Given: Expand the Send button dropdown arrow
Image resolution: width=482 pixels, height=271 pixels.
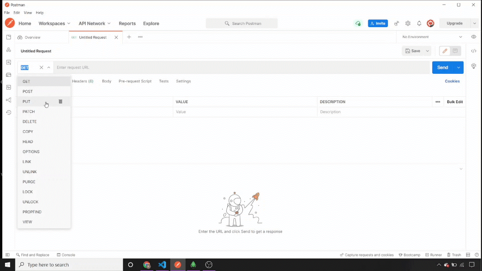Looking at the screenshot, I should (458, 67).
